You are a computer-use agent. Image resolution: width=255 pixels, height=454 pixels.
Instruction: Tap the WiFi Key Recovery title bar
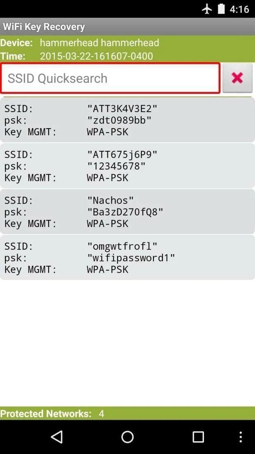coord(44,27)
